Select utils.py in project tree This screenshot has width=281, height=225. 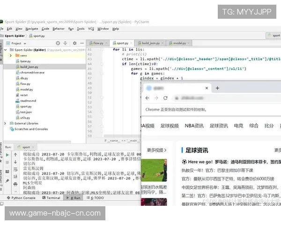(x=23, y=118)
